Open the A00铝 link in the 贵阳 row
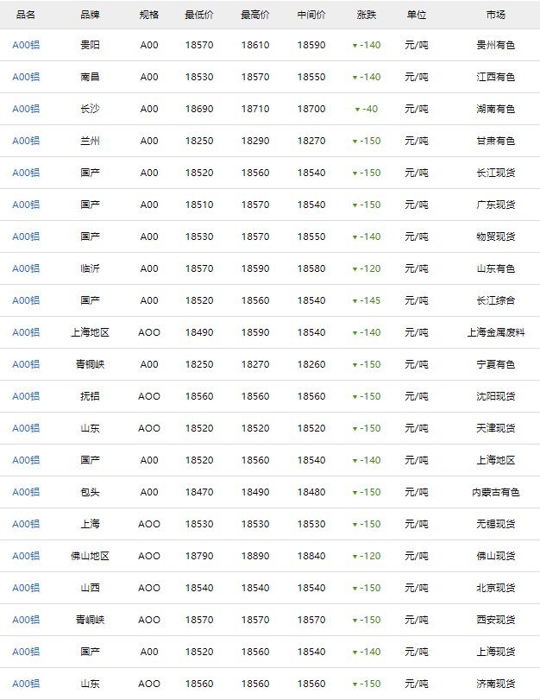Image resolution: width=540 pixels, height=700 pixels. (x=26, y=45)
